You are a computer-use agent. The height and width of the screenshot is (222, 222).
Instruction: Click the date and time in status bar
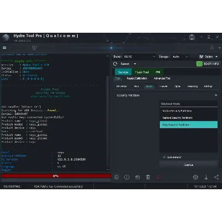[x=205, y=186]
